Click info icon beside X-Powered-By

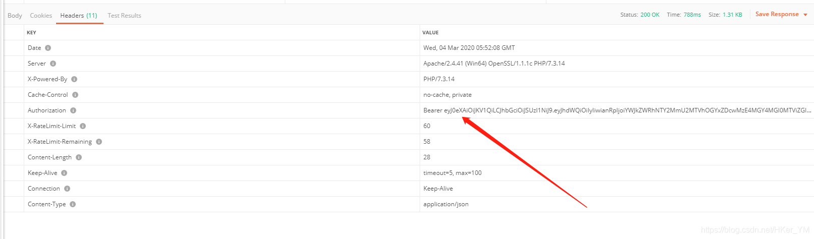pos(74,79)
